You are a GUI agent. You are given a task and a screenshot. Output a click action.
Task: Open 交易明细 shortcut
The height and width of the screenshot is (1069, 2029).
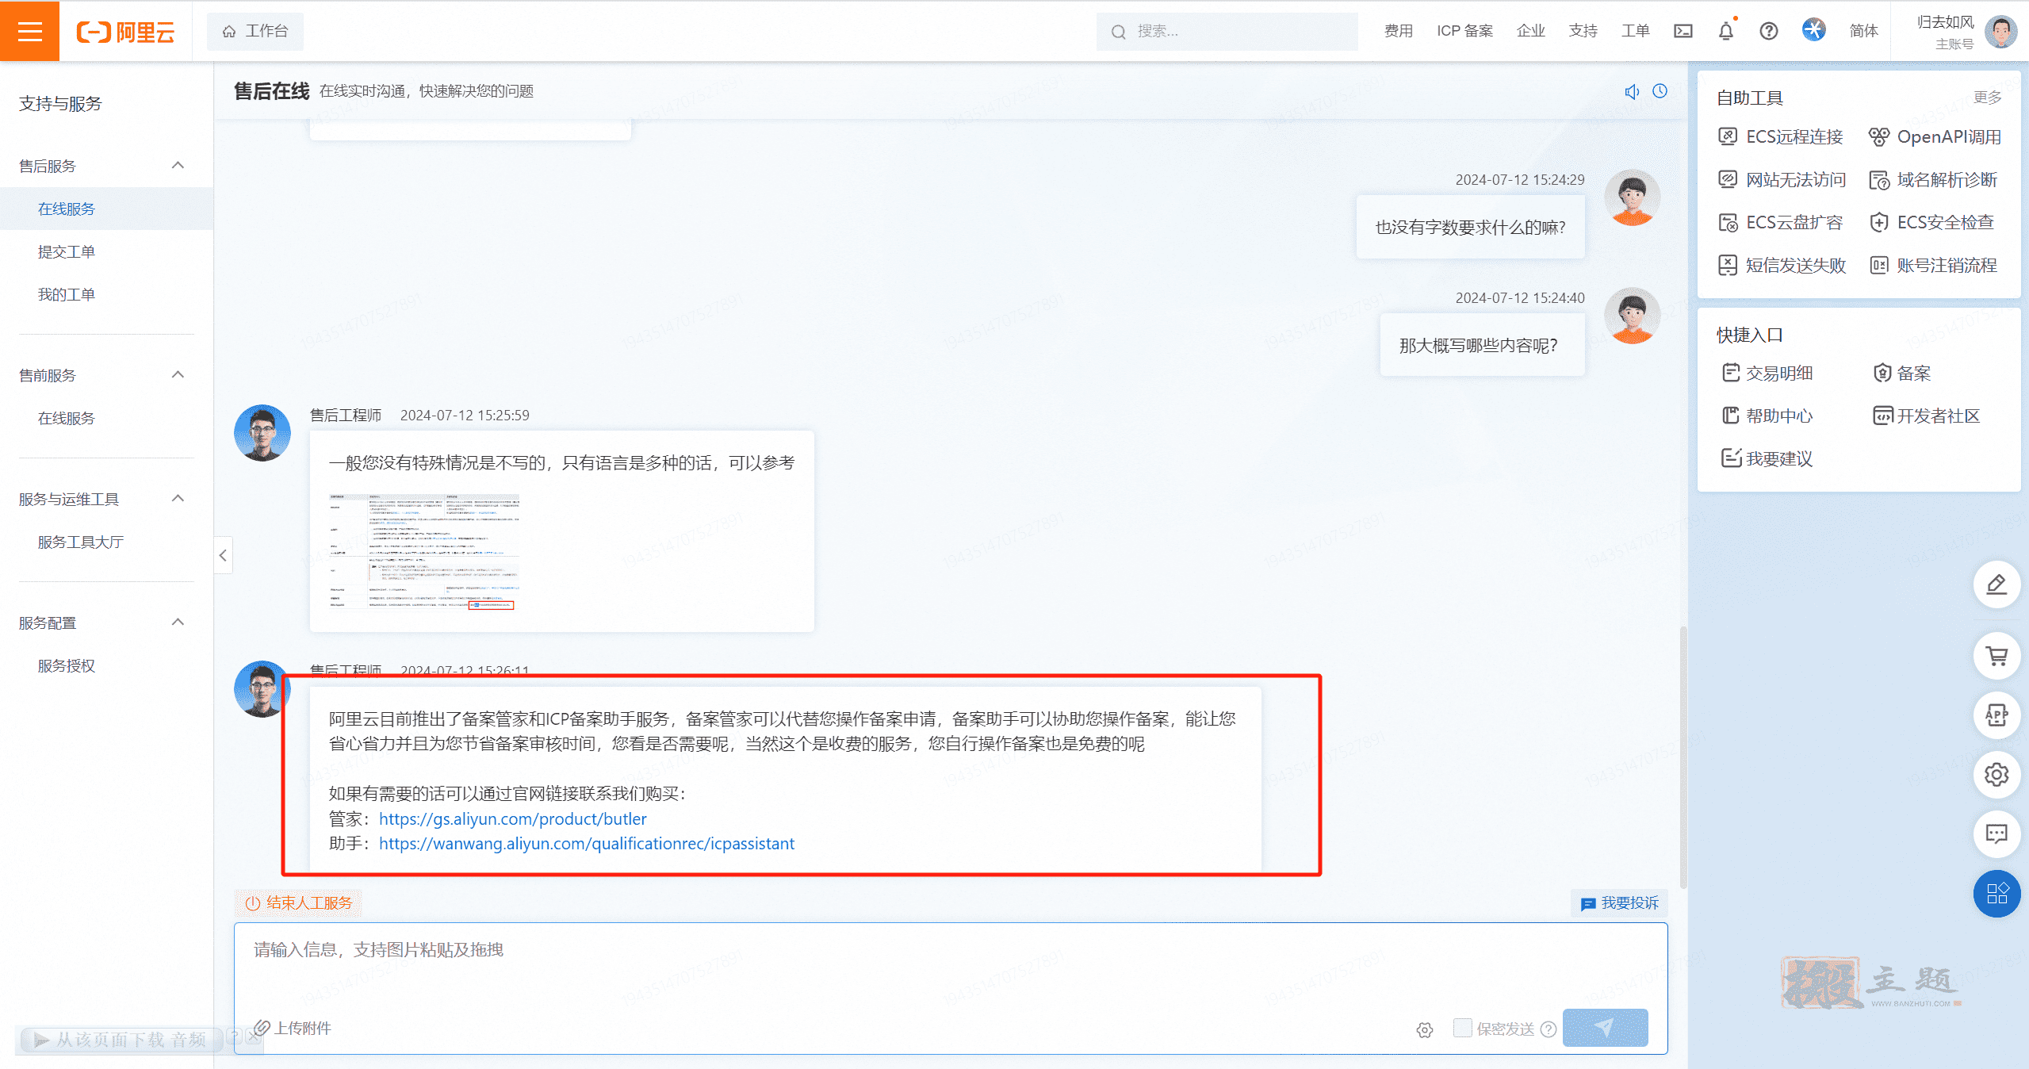(1768, 373)
